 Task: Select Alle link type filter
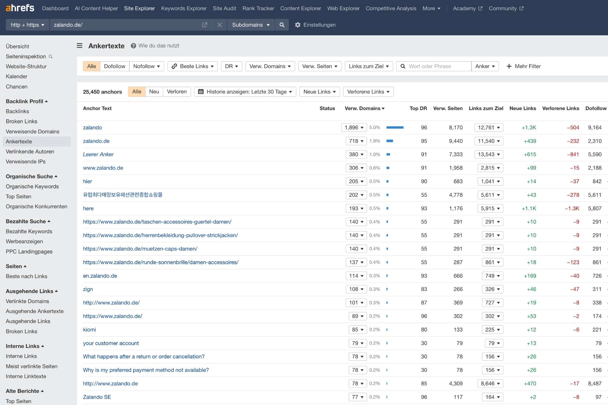[x=92, y=66]
